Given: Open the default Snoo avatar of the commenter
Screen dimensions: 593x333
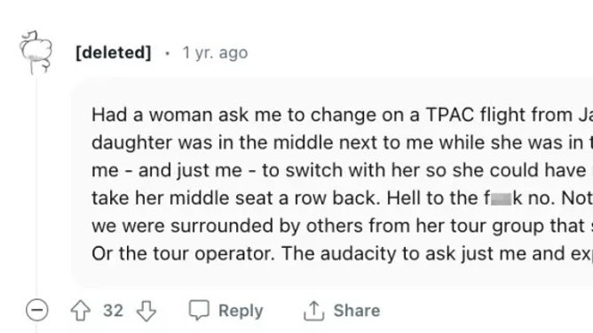Looking at the screenshot, I should [x=36, y=52].
